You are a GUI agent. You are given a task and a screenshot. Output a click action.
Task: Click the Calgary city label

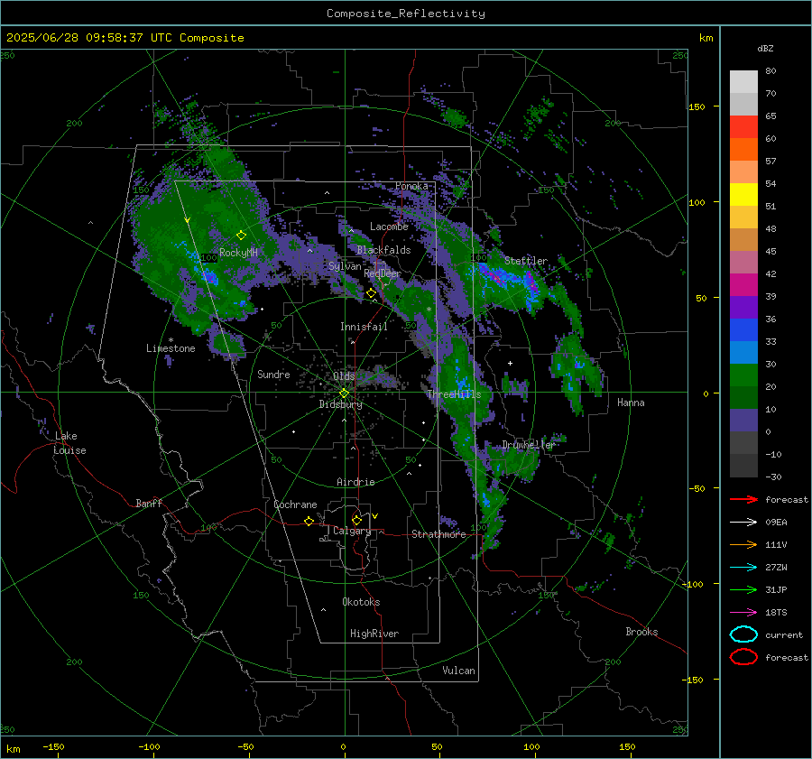(352, 531)
